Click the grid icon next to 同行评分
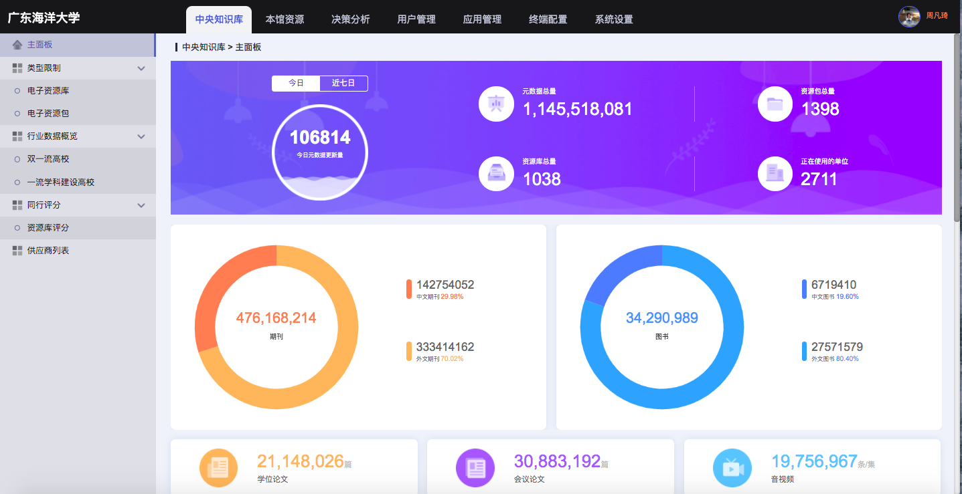The image size is (962, 494). click(x=17, y=205)
